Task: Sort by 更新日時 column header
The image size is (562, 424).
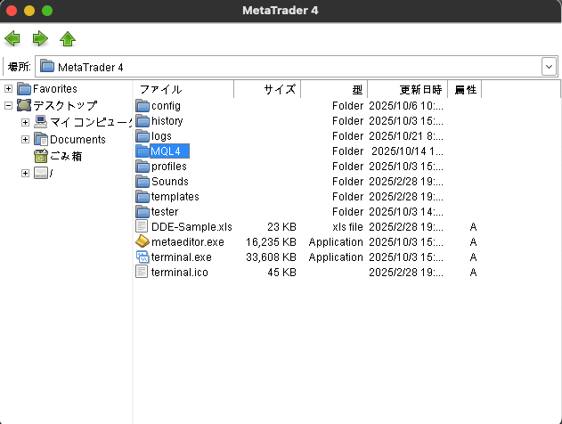Action: (408, 89)
